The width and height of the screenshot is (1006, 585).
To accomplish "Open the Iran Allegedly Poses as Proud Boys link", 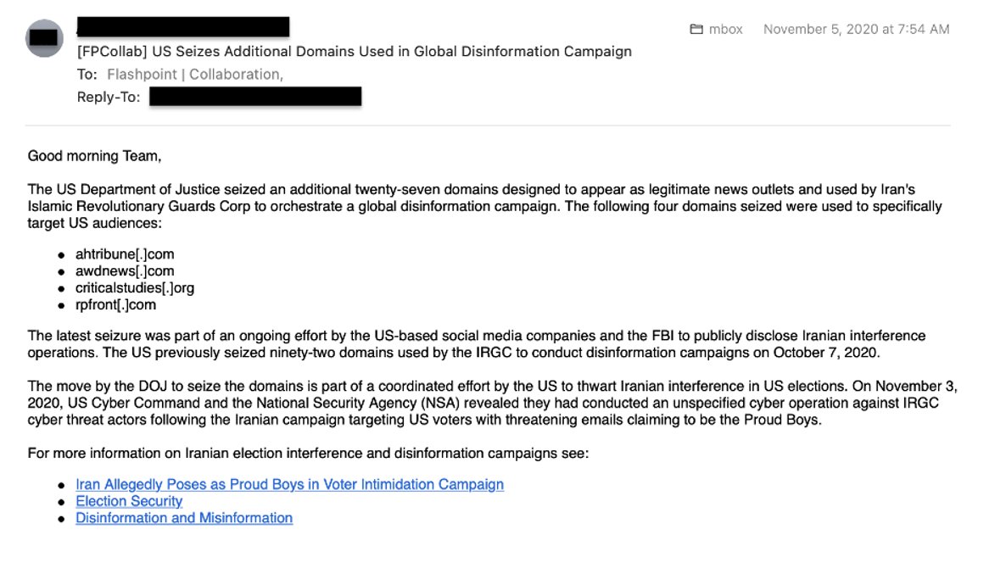I will (289, 484).
